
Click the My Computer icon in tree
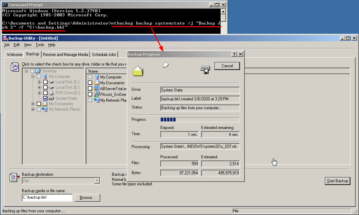click(45, 76)
